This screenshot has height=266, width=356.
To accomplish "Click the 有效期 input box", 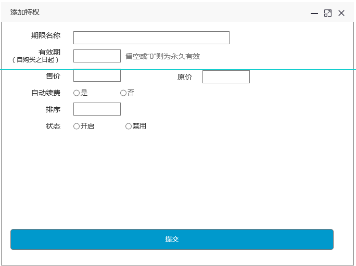I will coord(97,56).
